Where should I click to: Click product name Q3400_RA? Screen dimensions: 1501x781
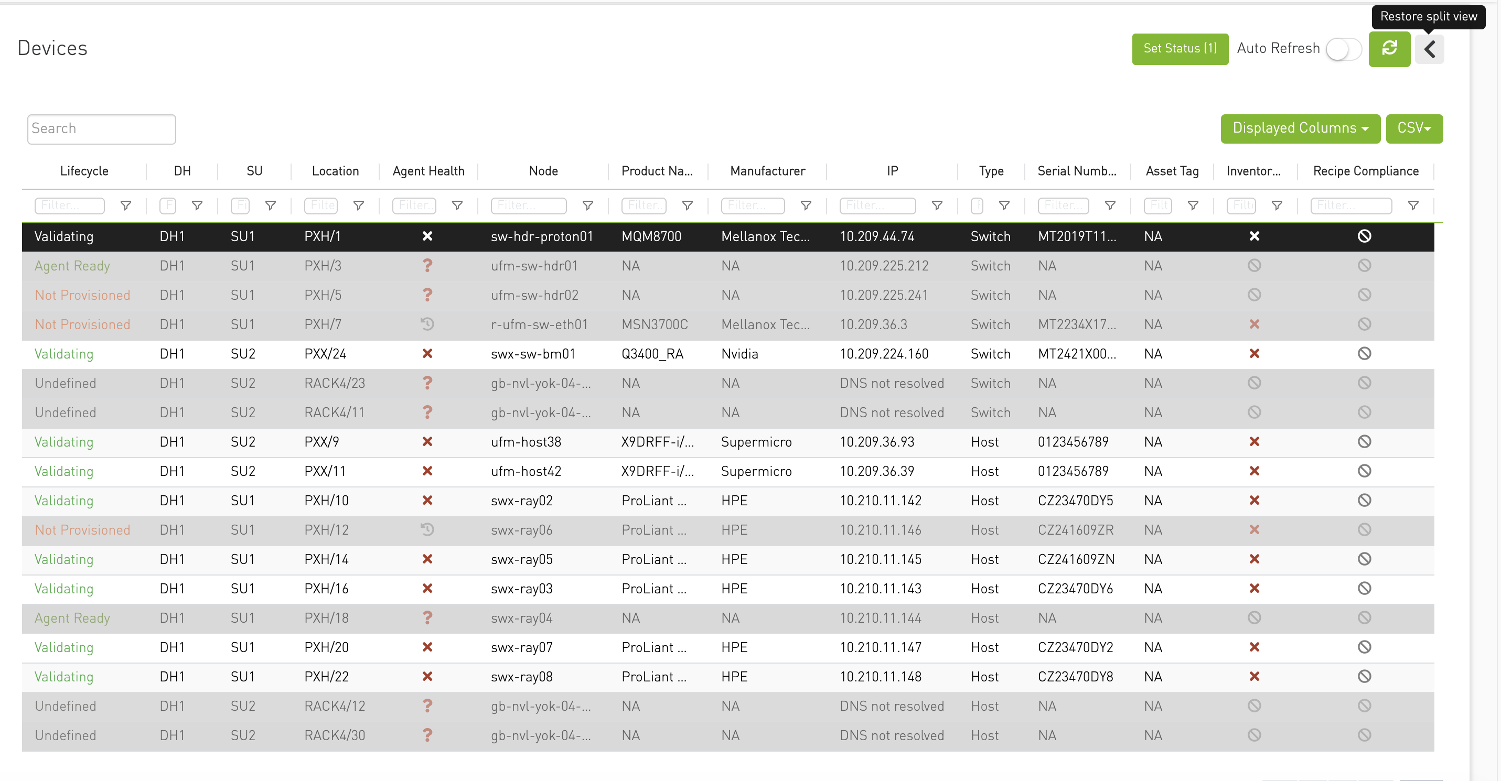652,353
